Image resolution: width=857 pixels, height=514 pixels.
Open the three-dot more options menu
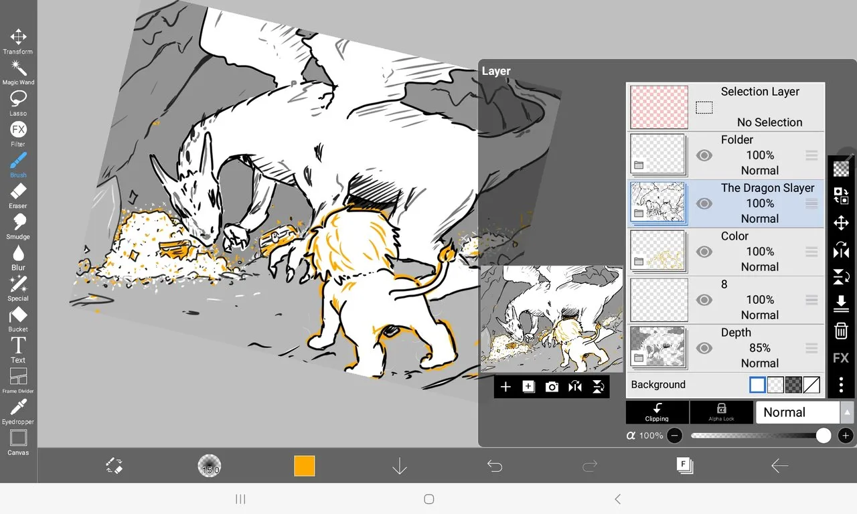[x=841, y=385]
